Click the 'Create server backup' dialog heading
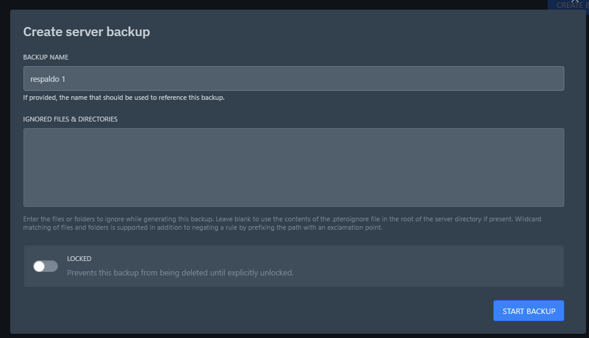This screenshot has width=589, height=338. coord(86,32)
